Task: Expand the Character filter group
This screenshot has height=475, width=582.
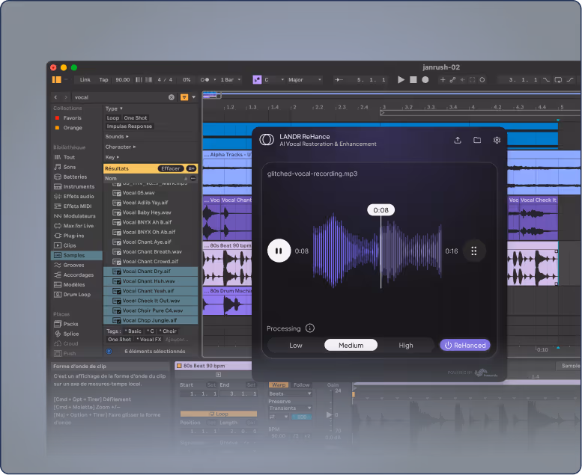Action: click(x=121, y=147)
